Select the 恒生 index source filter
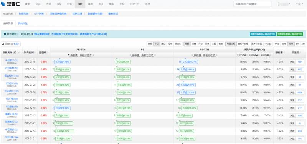The image size is (307, 144). click(170, 44)
